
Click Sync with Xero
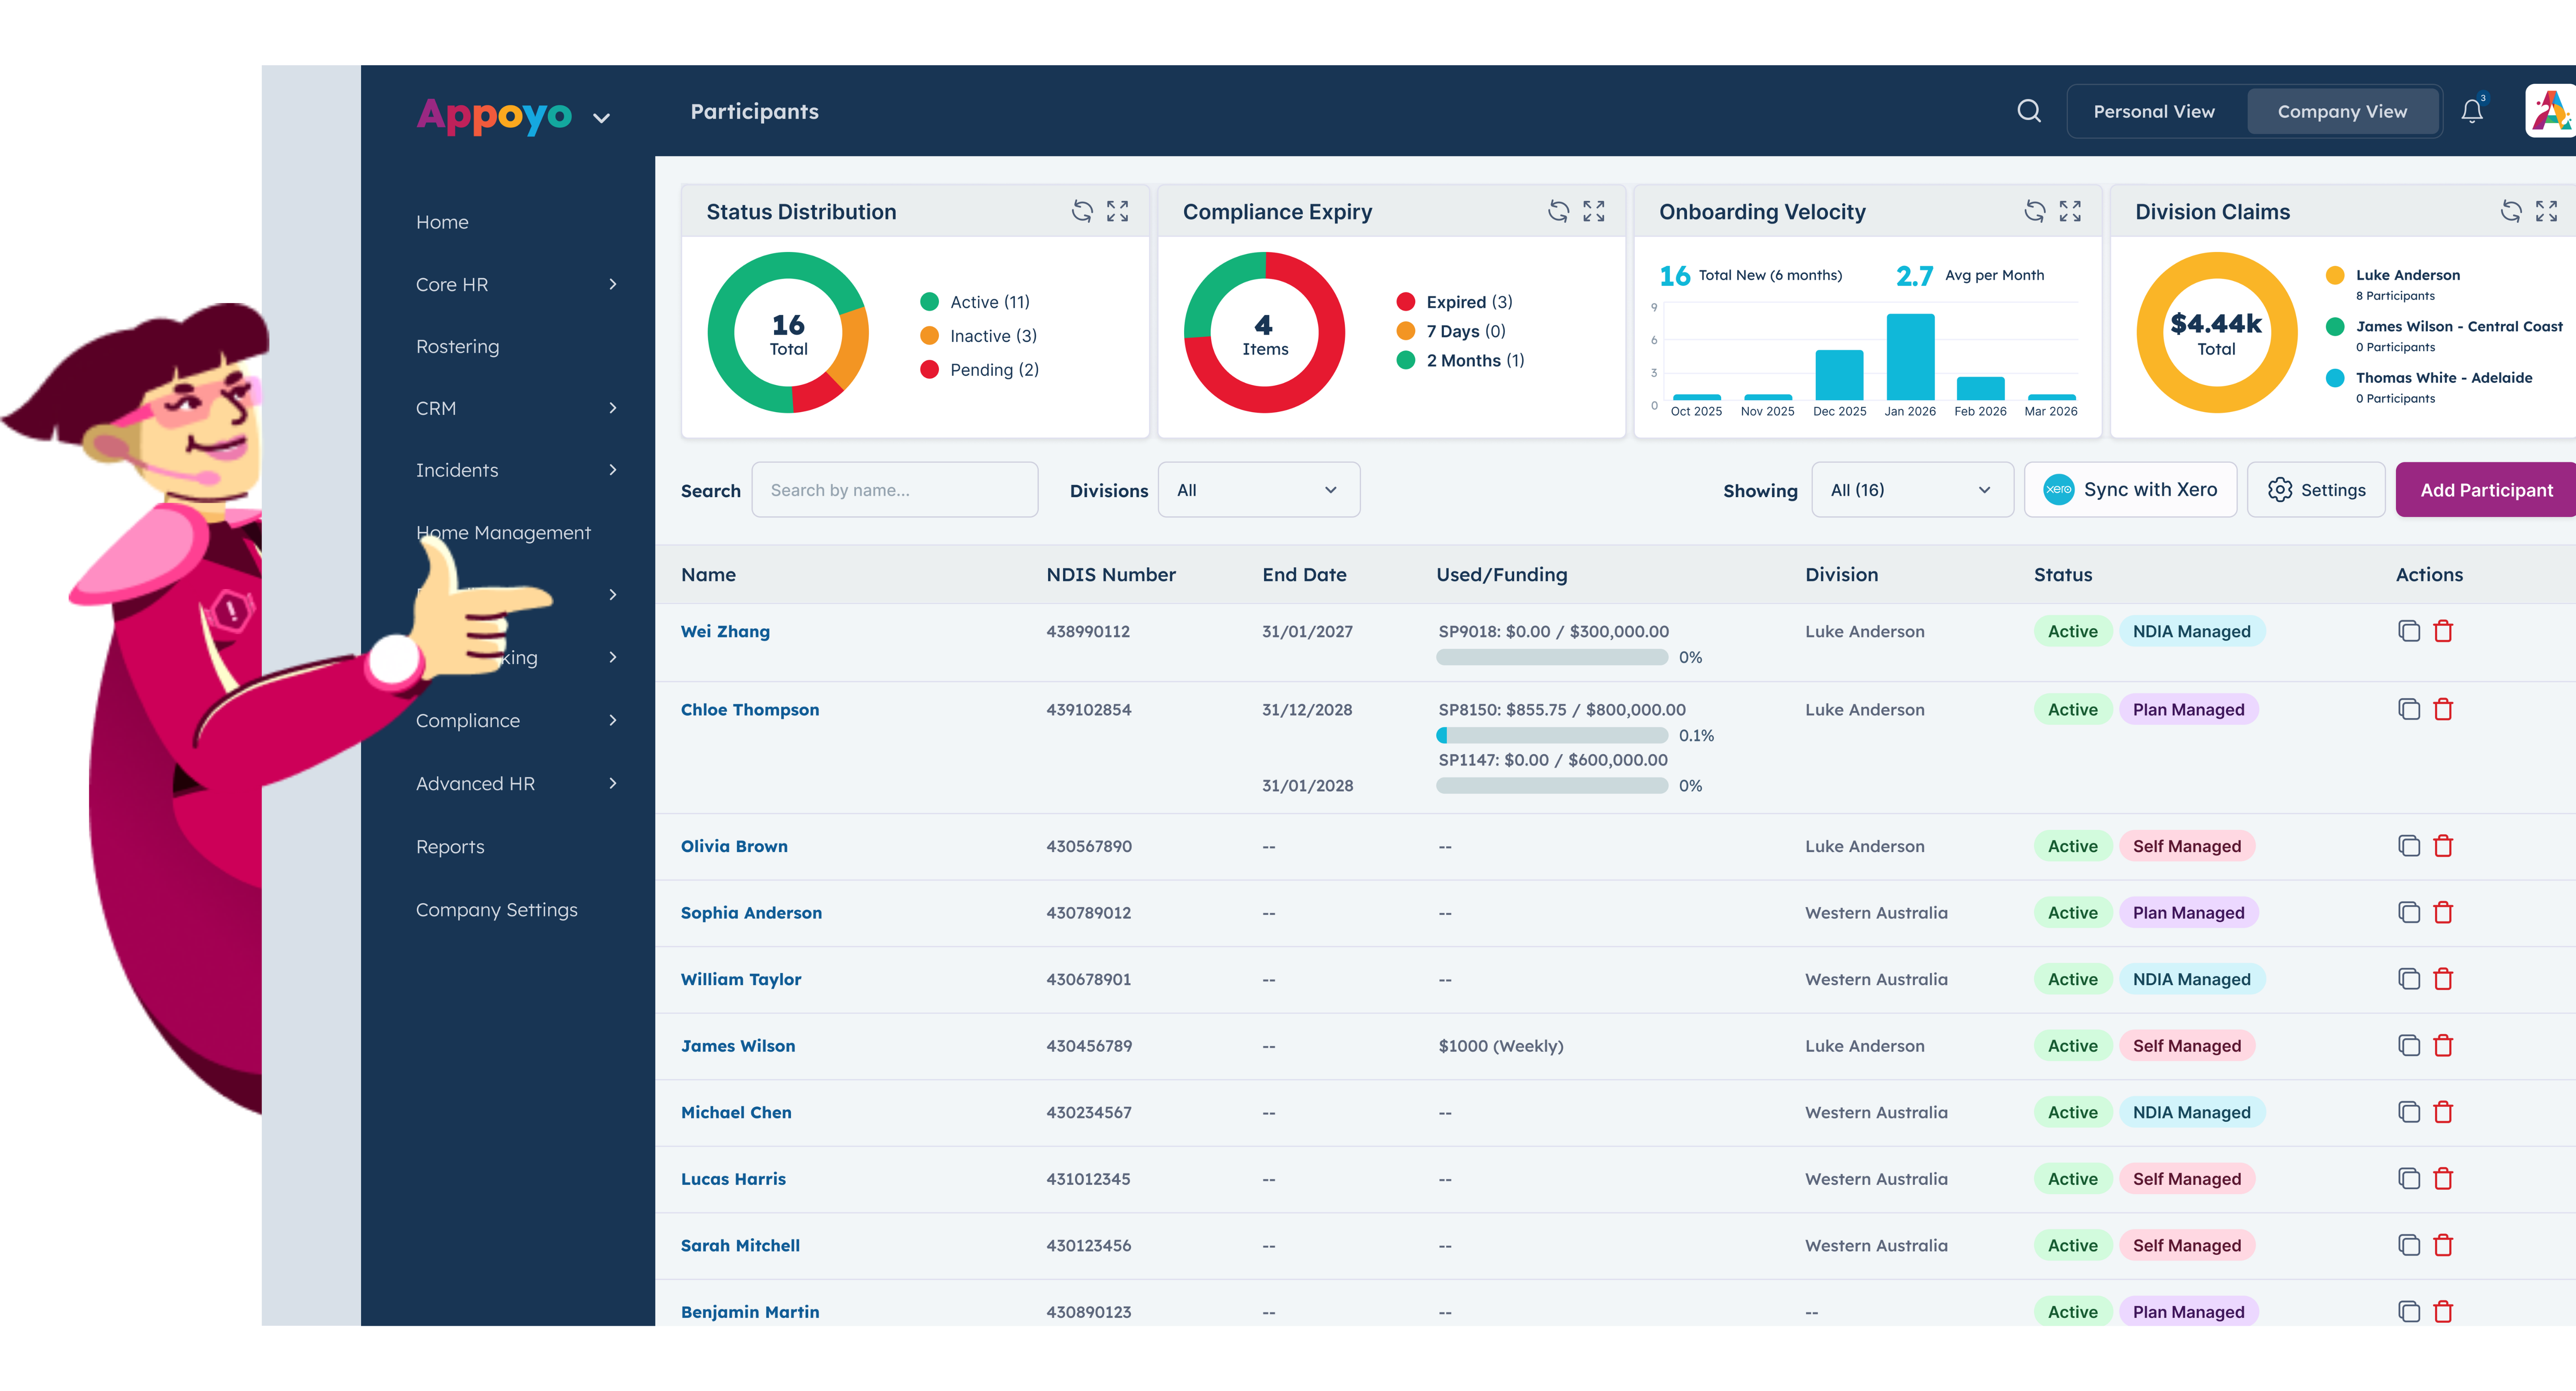(x=2130, y=490)
